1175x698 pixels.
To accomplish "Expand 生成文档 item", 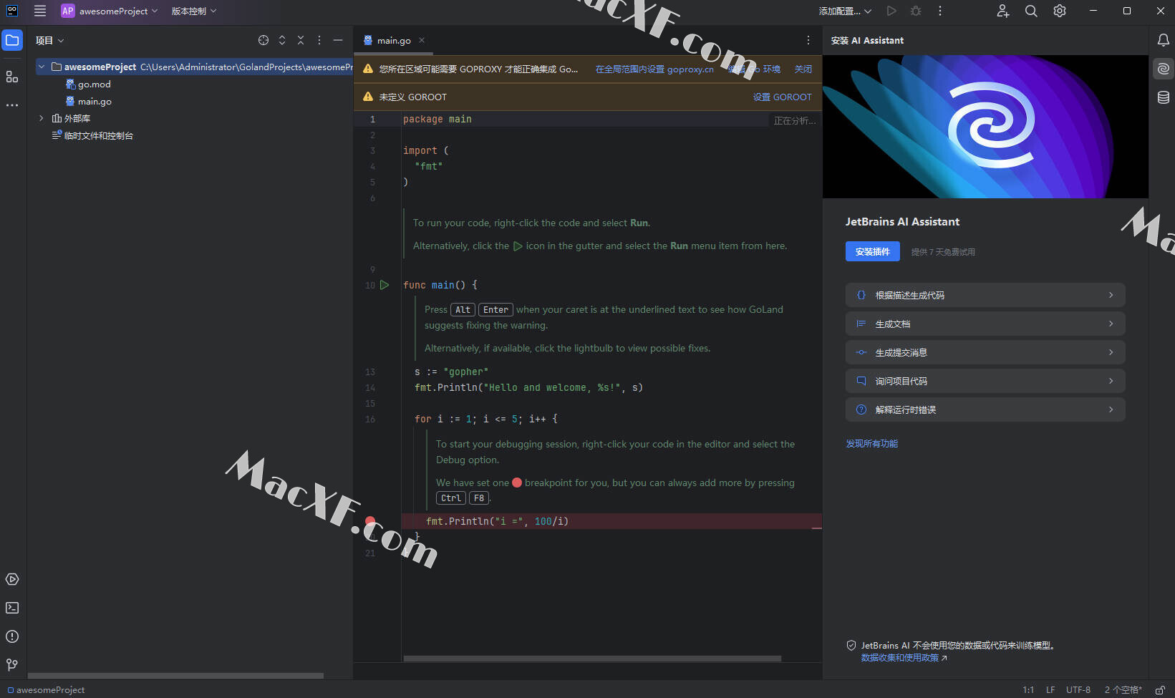I will point(985,324).
